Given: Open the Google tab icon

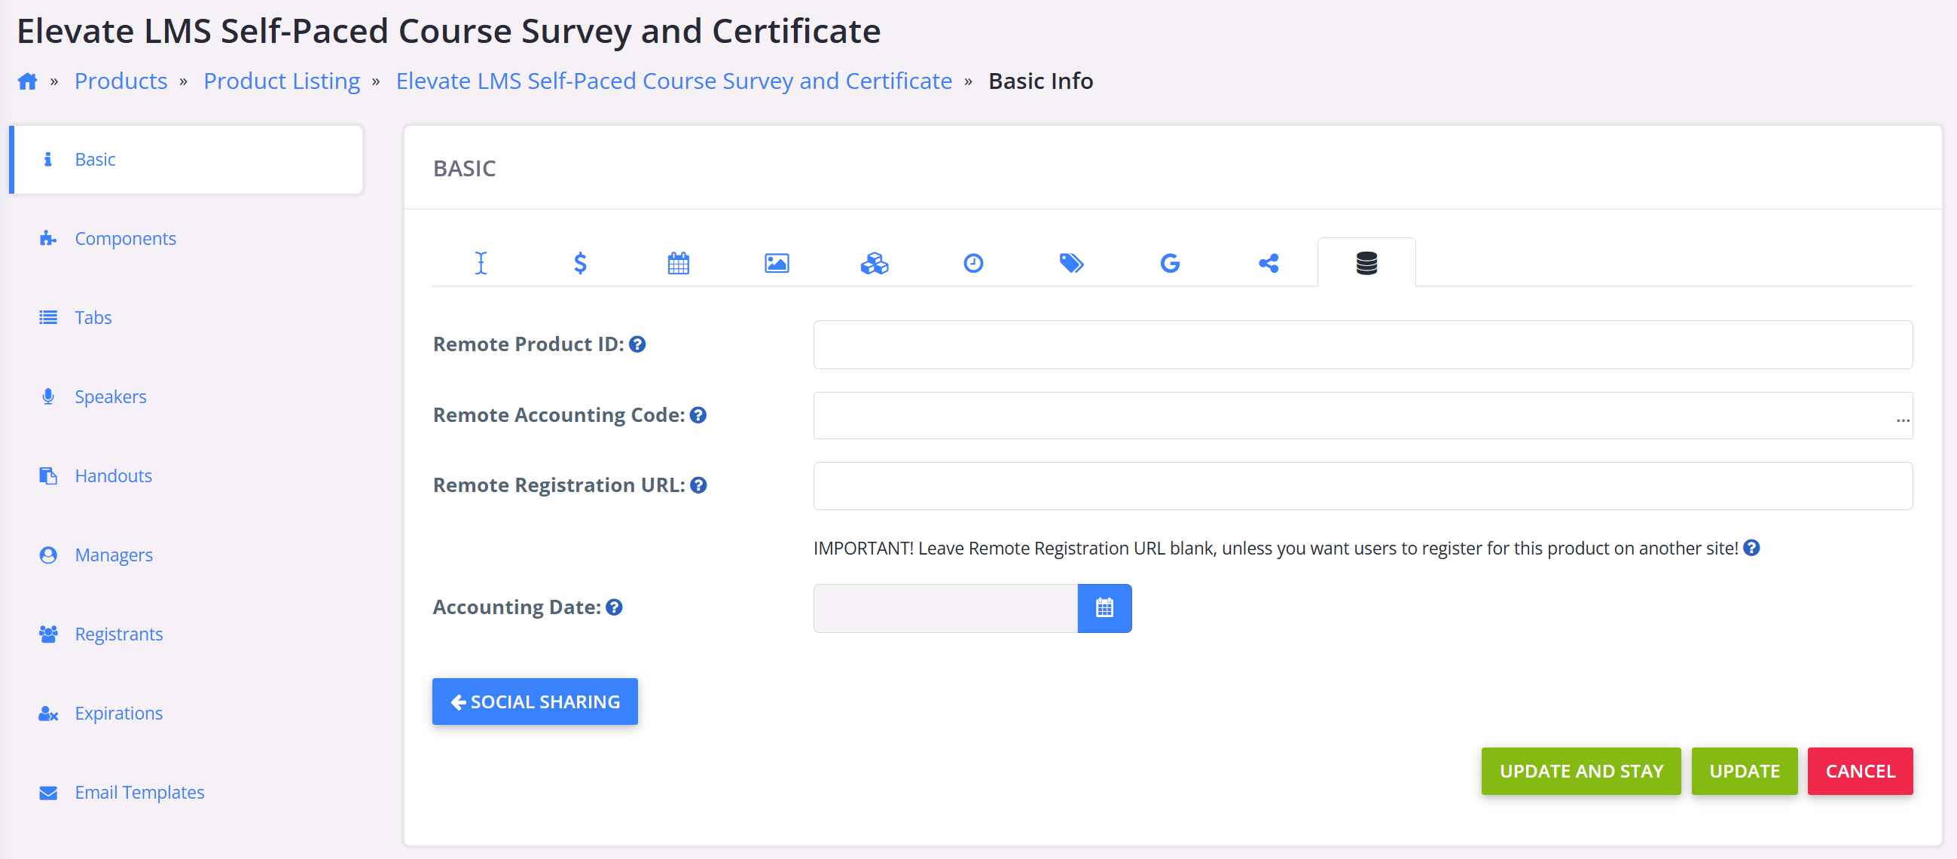Looking at the screenshot, I should [1170, 263].
